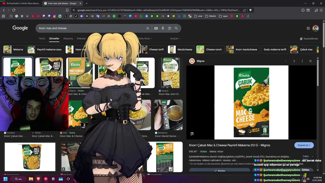The width and height of the screenshot is (325, 183).
Task: Filter by Soslu makarna tarifi chip
Action: (x=275, y=50)
